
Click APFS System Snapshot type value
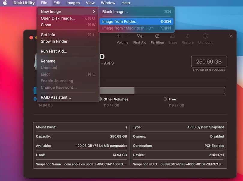(205, 127)
